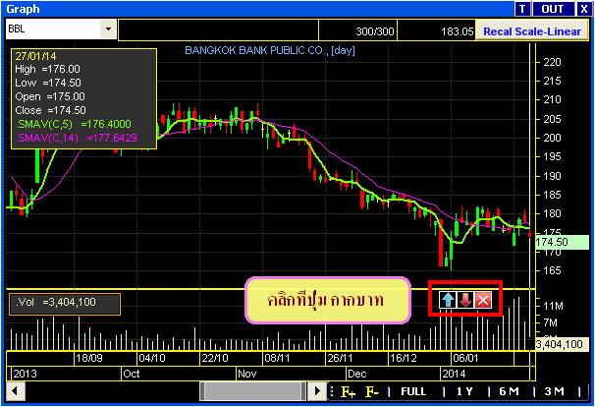This screenshot has width=595, height=407.
Task: Select the 3 M time range
Action: (x=555, y=391)
